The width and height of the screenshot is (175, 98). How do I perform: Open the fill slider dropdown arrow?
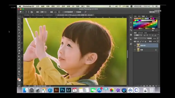(x=158, y=41)
